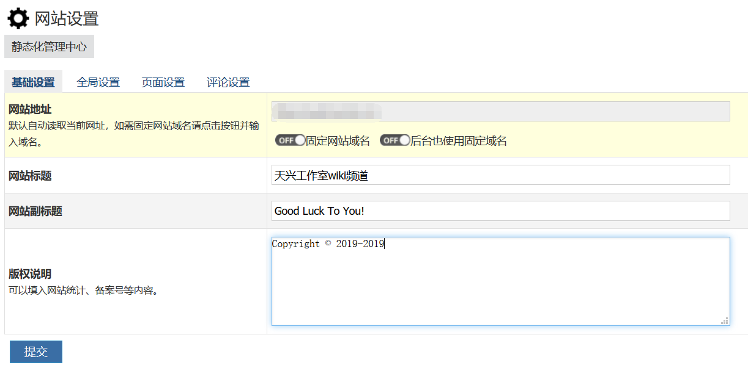The width and height of the screenshot is (748, 368).
Task: Switch to the 全局设置 tab
Action: (x=98, y=82)
